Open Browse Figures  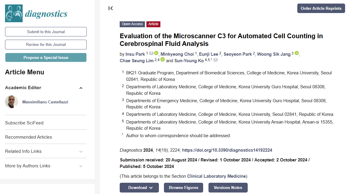(184, 187)
